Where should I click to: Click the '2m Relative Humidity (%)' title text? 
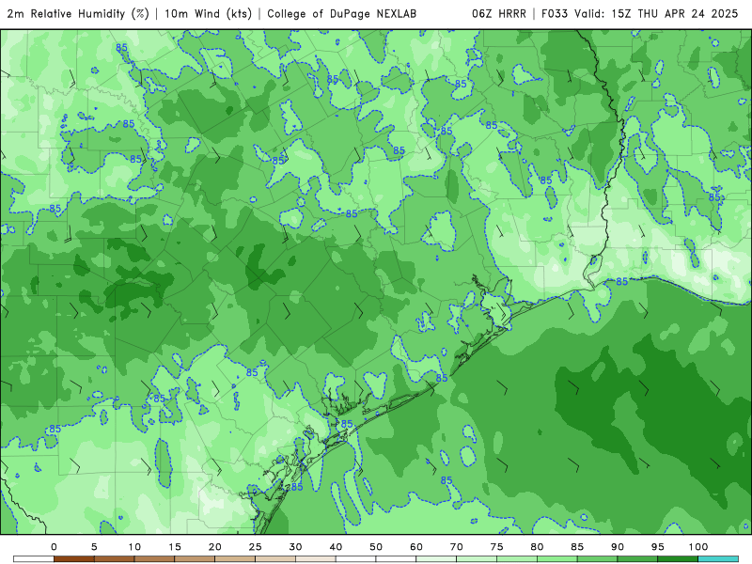pyautogui.click(x=78, y=14)
